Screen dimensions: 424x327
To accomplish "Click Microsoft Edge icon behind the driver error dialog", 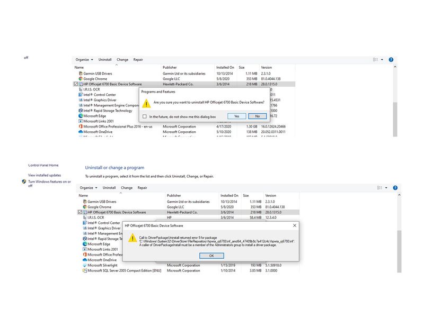I will 85,244.
